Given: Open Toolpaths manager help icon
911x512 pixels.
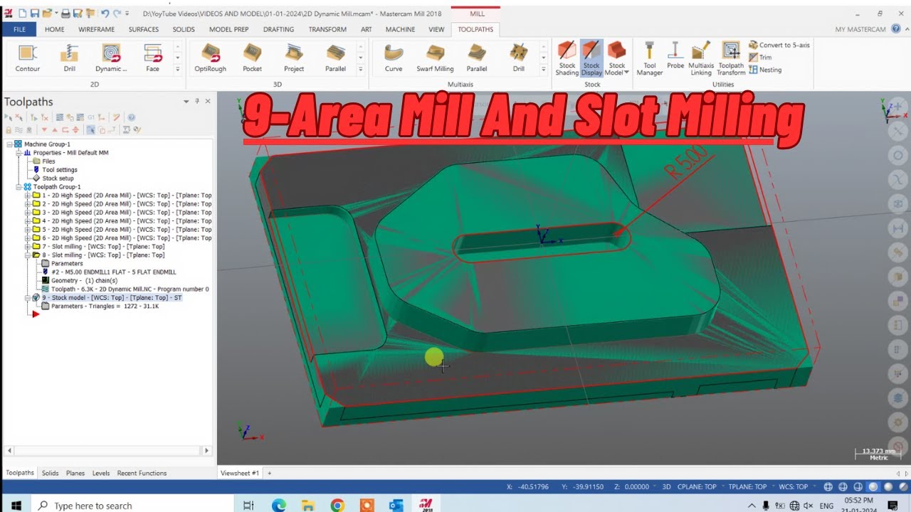Looking at the screenshot, I should (131, 118).
